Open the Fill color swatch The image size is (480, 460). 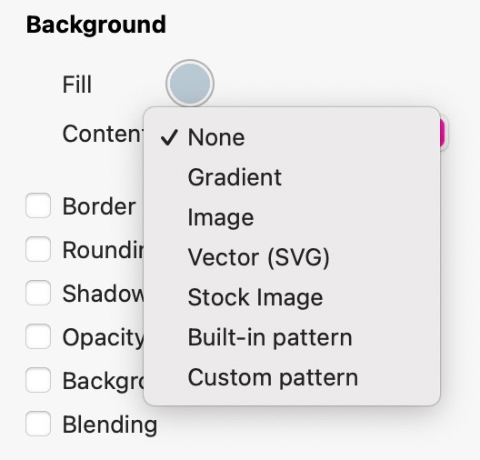tap(190, 84)
